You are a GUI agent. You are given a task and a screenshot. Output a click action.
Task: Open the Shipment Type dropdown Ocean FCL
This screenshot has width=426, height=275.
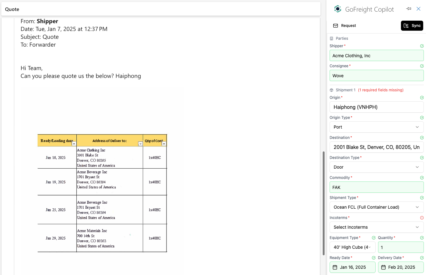click(377, 207)
